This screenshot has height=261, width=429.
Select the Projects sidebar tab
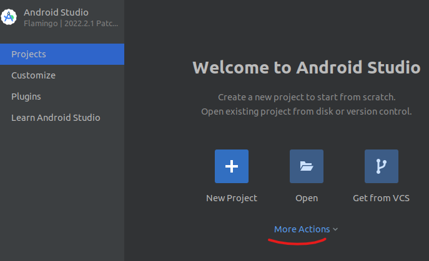[x=62, y=54]
